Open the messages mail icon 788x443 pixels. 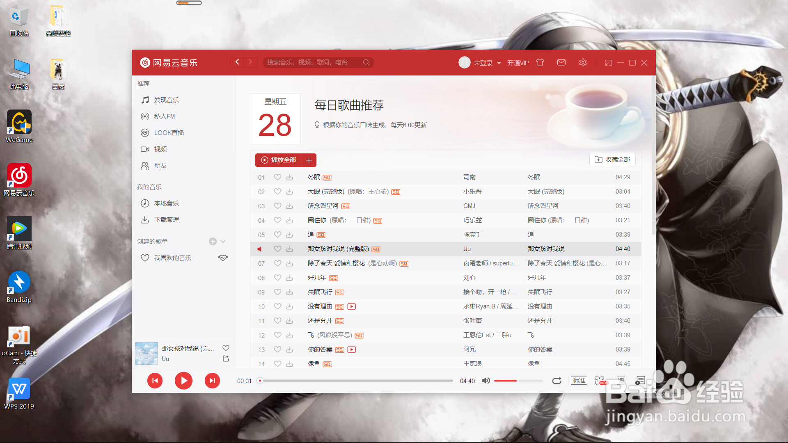[561, 62]
